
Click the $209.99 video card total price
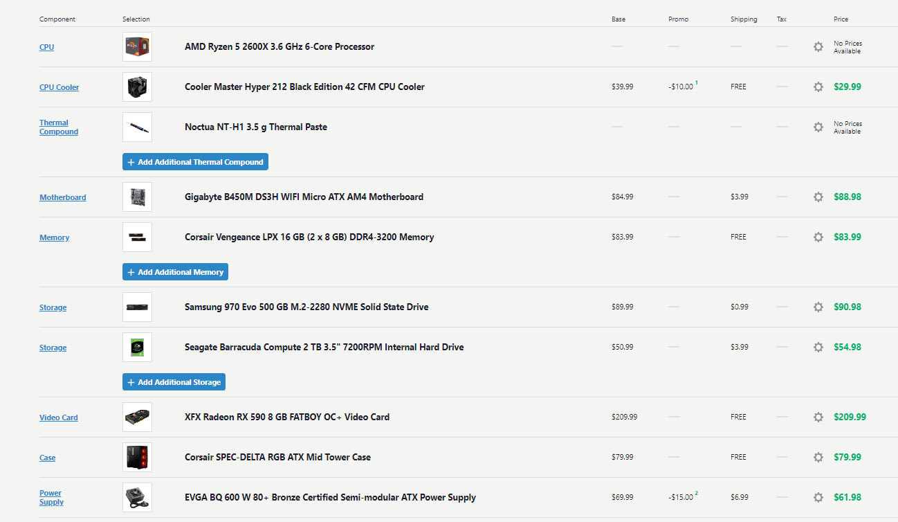850,417
